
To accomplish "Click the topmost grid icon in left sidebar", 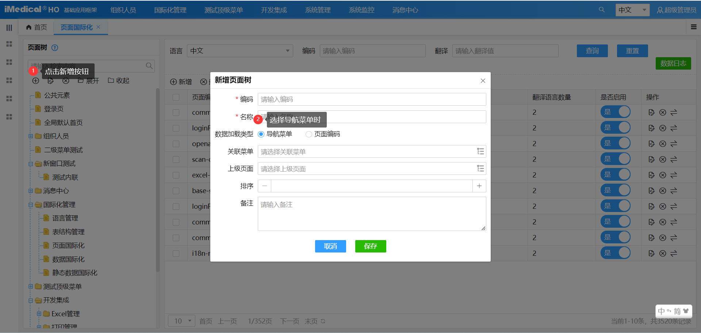I will pos(9,44).
